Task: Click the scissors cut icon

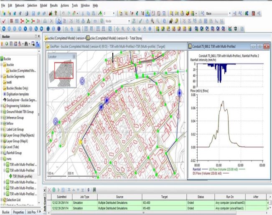Action: tap(83, 13)
